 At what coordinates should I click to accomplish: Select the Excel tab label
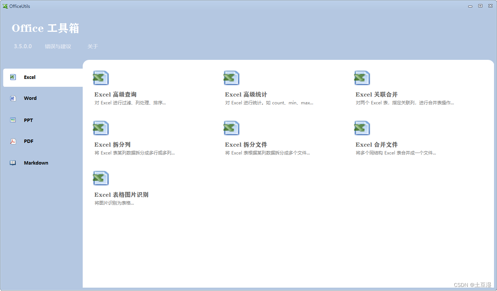(x=30, y=77)
